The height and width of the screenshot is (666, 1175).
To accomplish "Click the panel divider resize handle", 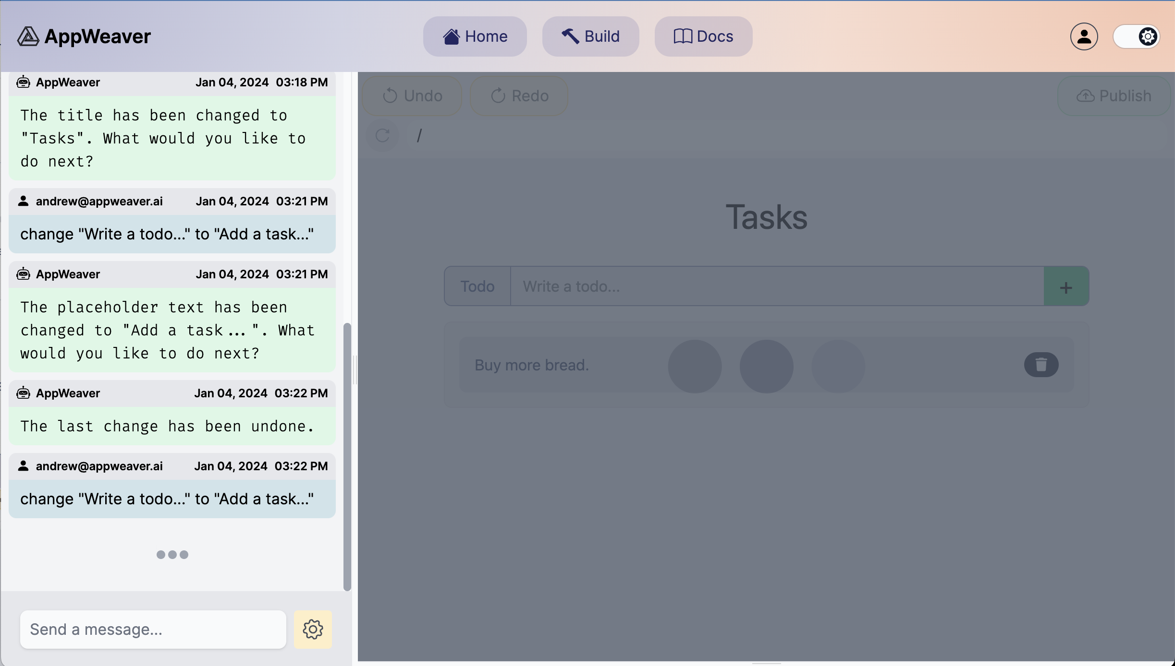I will click(355, 369).
